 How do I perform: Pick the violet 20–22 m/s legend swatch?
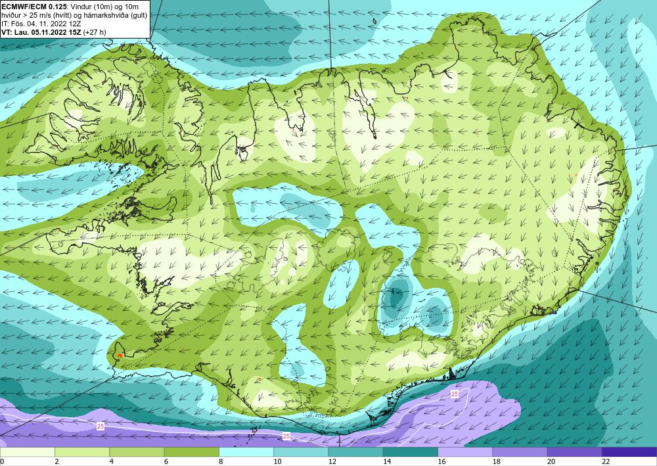click(x=574, y=452)
